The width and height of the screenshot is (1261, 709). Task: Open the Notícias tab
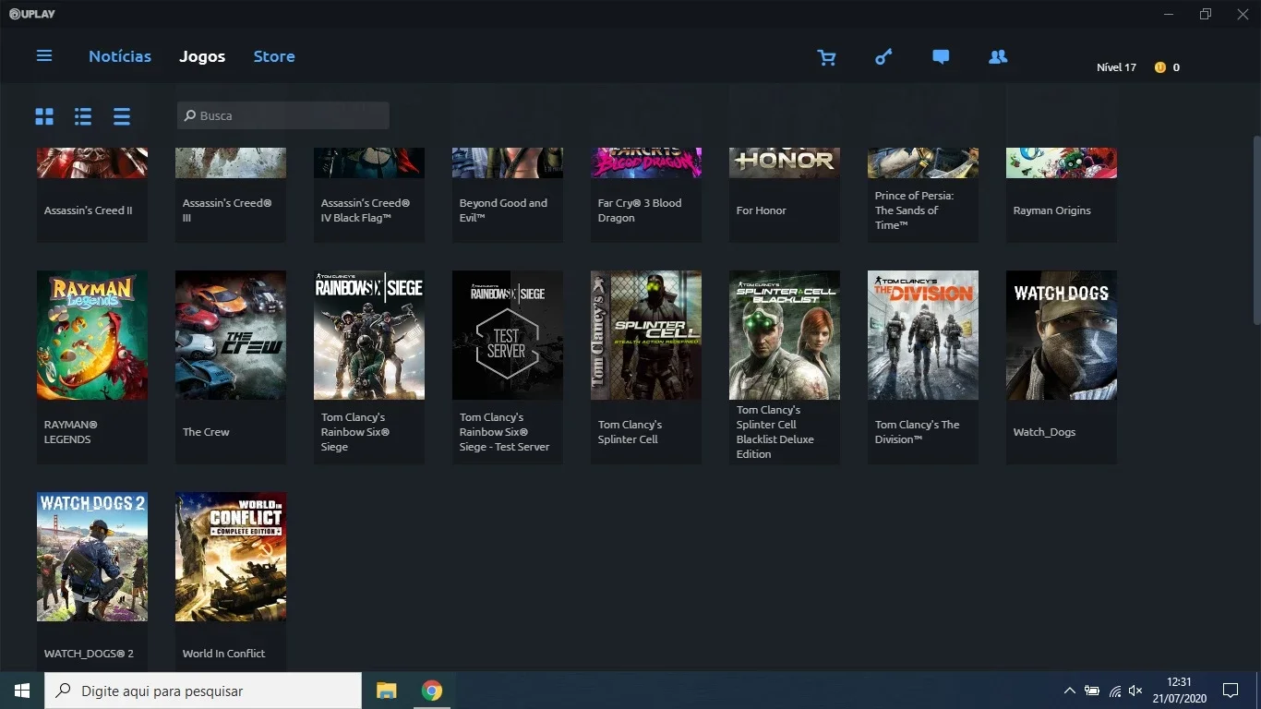120,56
